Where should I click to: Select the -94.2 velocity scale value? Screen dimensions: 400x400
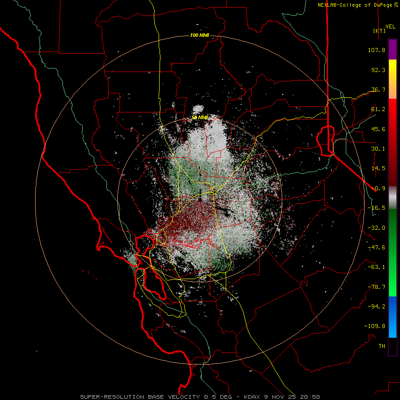pos(376,306)
